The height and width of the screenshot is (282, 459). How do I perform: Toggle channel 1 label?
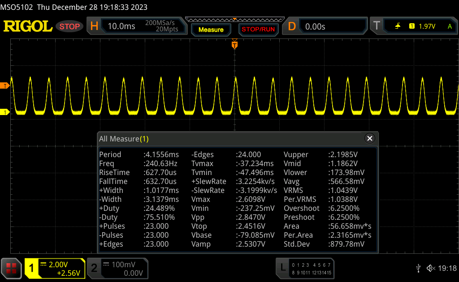[x=31, y=268]
